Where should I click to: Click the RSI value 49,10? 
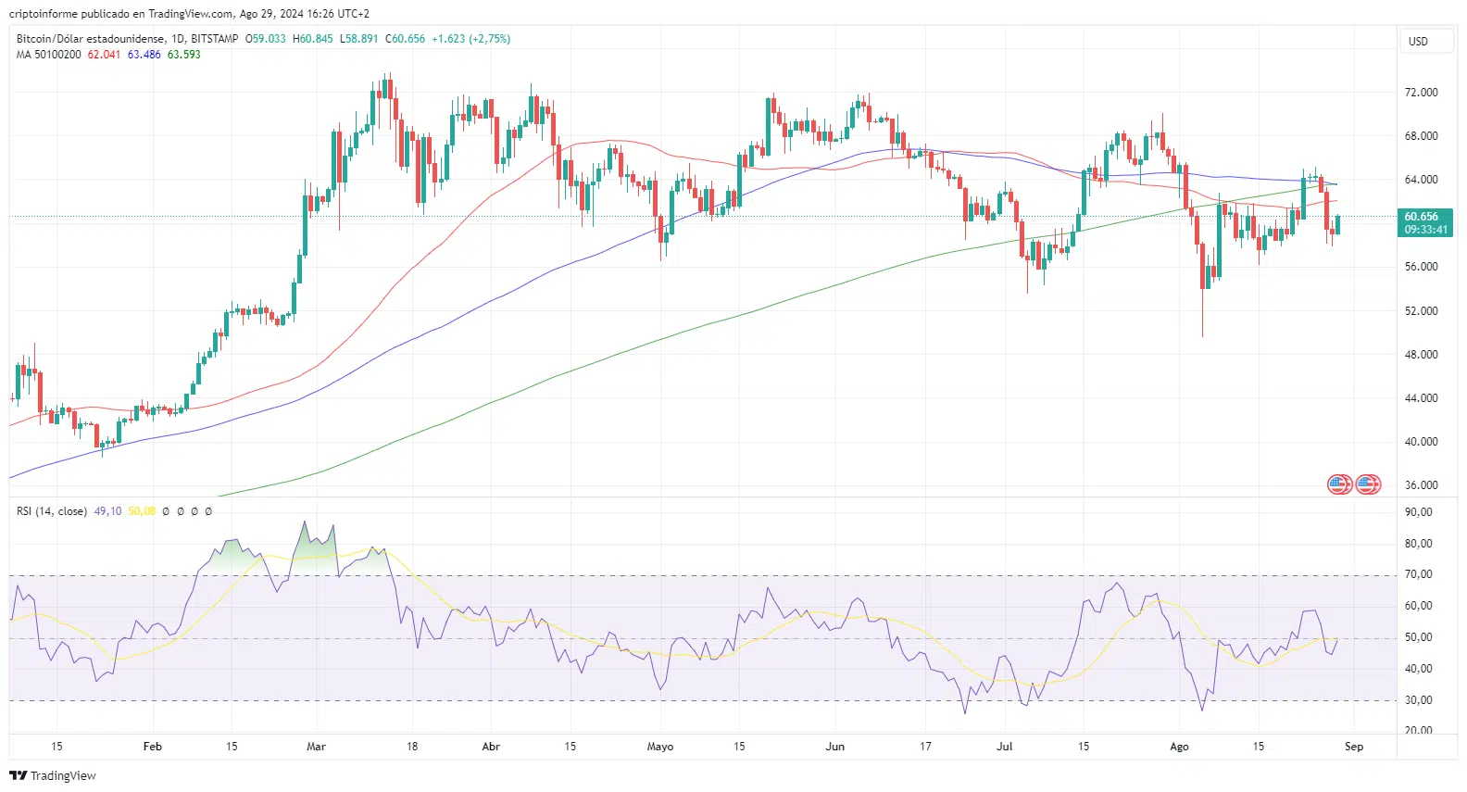click(107, 511)
